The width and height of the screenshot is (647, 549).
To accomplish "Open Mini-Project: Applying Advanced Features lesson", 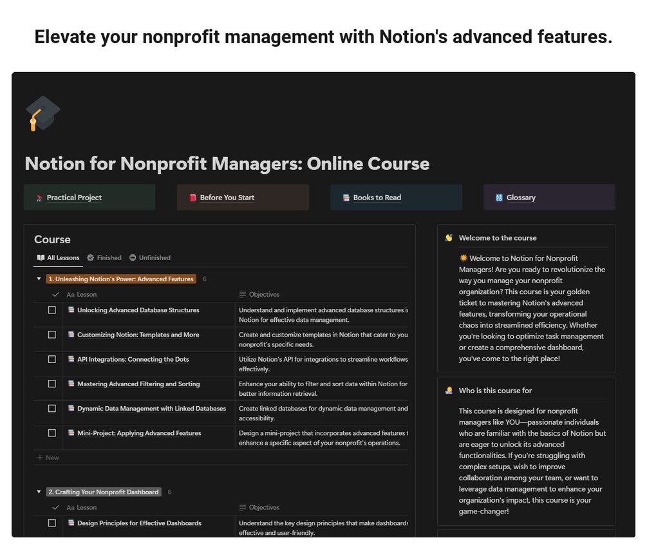I will (139, 434).
